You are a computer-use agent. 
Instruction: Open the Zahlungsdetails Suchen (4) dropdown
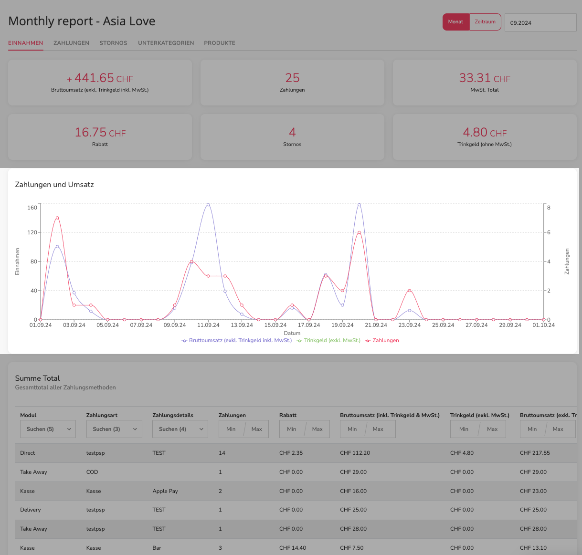180,429
